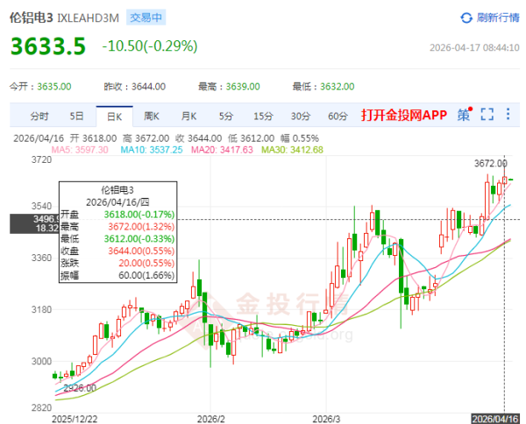526x424 pixels.
Task: Click the tooltip 收盘 3644.00(0.55%) row
Action: tap(117, 251)
